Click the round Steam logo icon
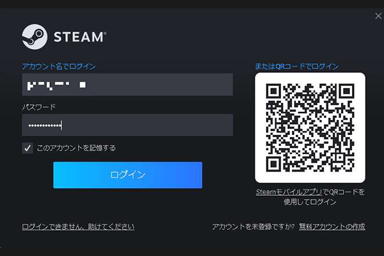This screenshot has width=384, height=256. pyautogui.click(x=35, y=36)
